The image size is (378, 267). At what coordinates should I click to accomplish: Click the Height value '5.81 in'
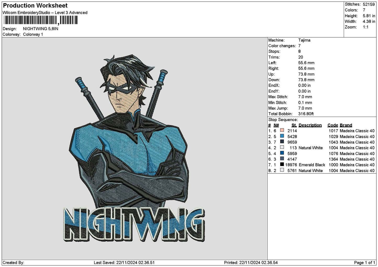click(x=369, y=16)
